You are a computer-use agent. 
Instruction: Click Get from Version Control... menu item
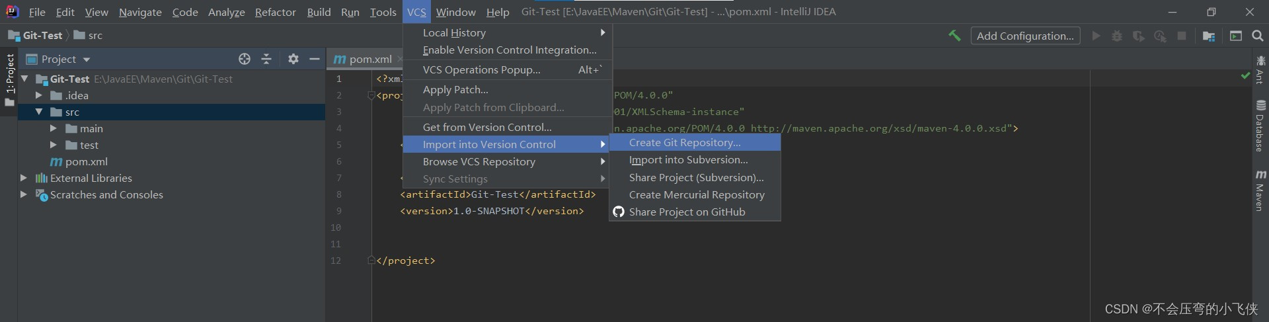click(x=487, y=127)
